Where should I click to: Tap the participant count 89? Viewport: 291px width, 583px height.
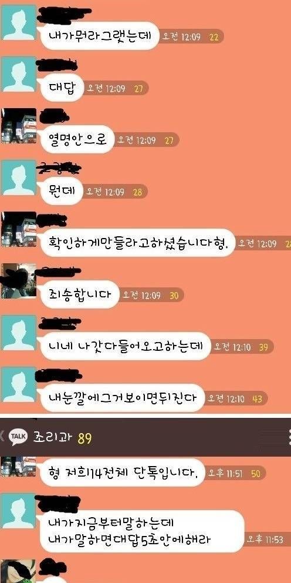[84, 439]
